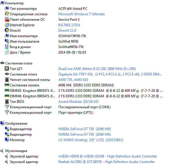Open the nVIDIA HDMI @ nVIDIA GF108 link
The height and width of the screenshot is (167, 174).
(108, 156)
